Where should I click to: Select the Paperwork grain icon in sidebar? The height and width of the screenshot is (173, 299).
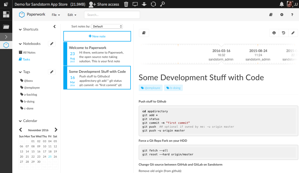6,45
